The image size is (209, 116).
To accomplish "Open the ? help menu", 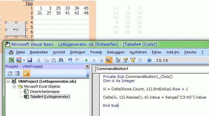I will (x=202, y=52).
